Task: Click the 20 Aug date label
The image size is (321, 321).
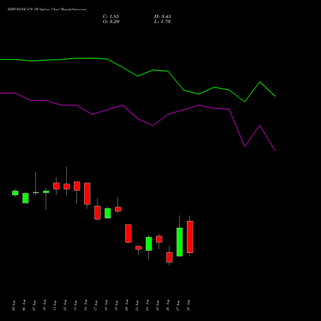Action: coord(126,306)
